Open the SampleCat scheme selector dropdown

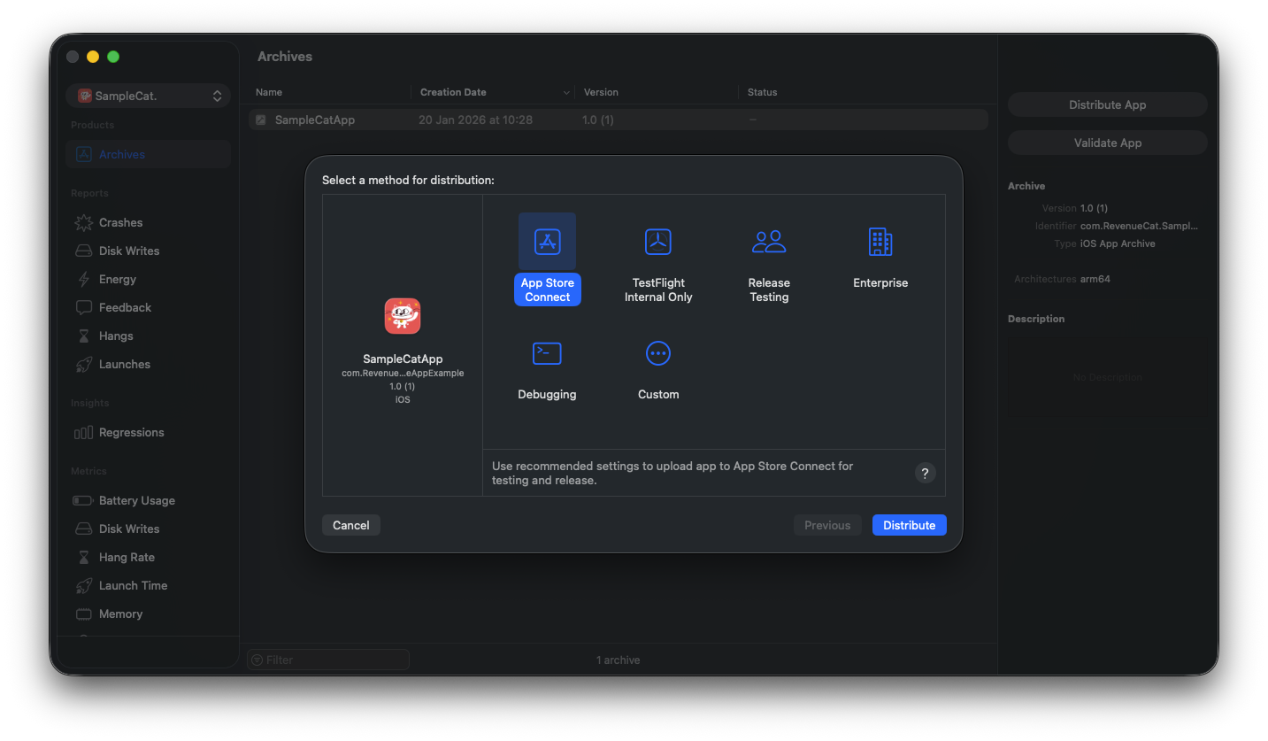pyautogui.click(x=148, y=95)
